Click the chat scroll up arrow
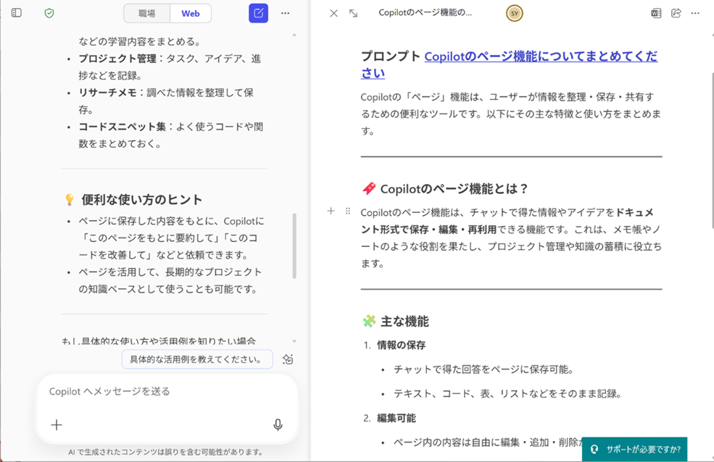 [x=294, y=35]
